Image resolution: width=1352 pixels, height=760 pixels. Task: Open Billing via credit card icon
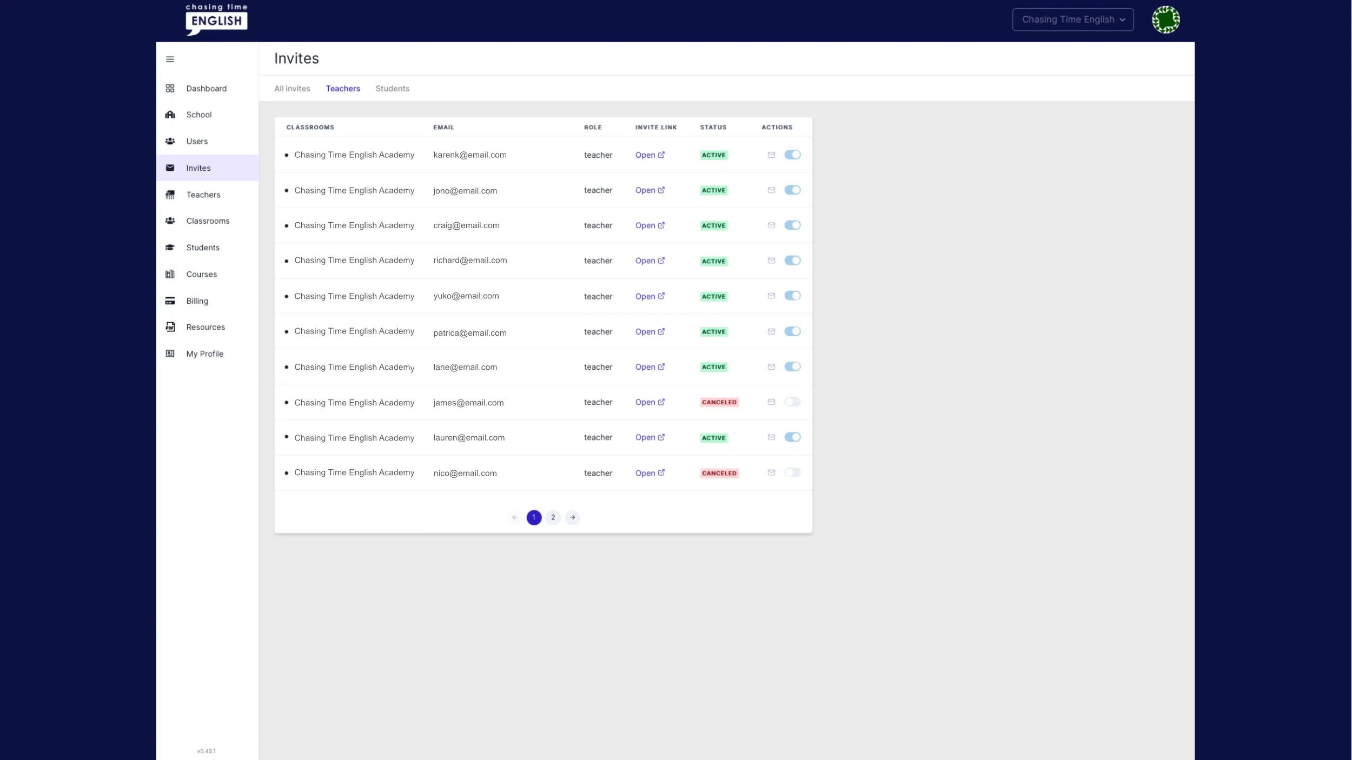[170, 301]
